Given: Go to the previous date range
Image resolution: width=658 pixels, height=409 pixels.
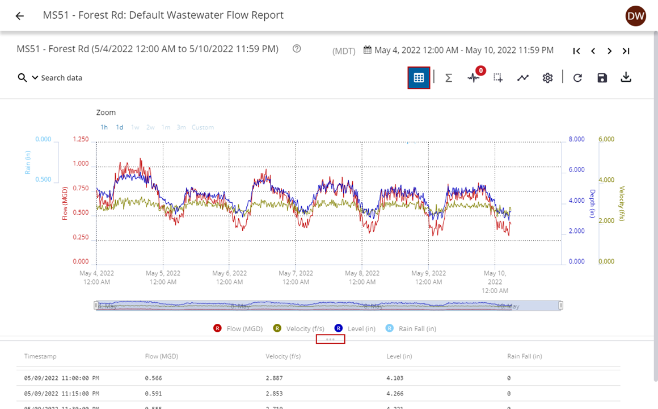Looking at the screenshot, I should [x=593, y=51].
